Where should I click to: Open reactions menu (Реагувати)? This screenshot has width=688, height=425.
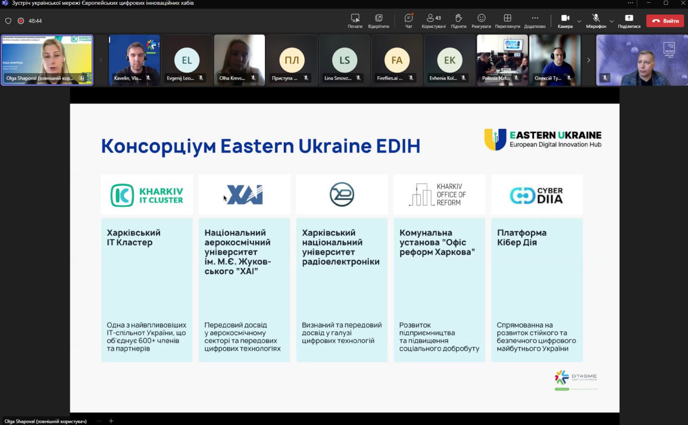pos(481,20)
